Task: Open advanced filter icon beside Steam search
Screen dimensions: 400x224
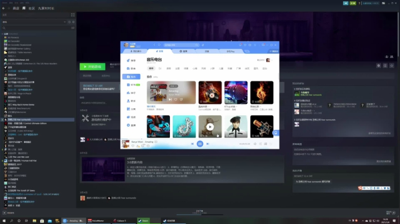Action: click(73, 28)
